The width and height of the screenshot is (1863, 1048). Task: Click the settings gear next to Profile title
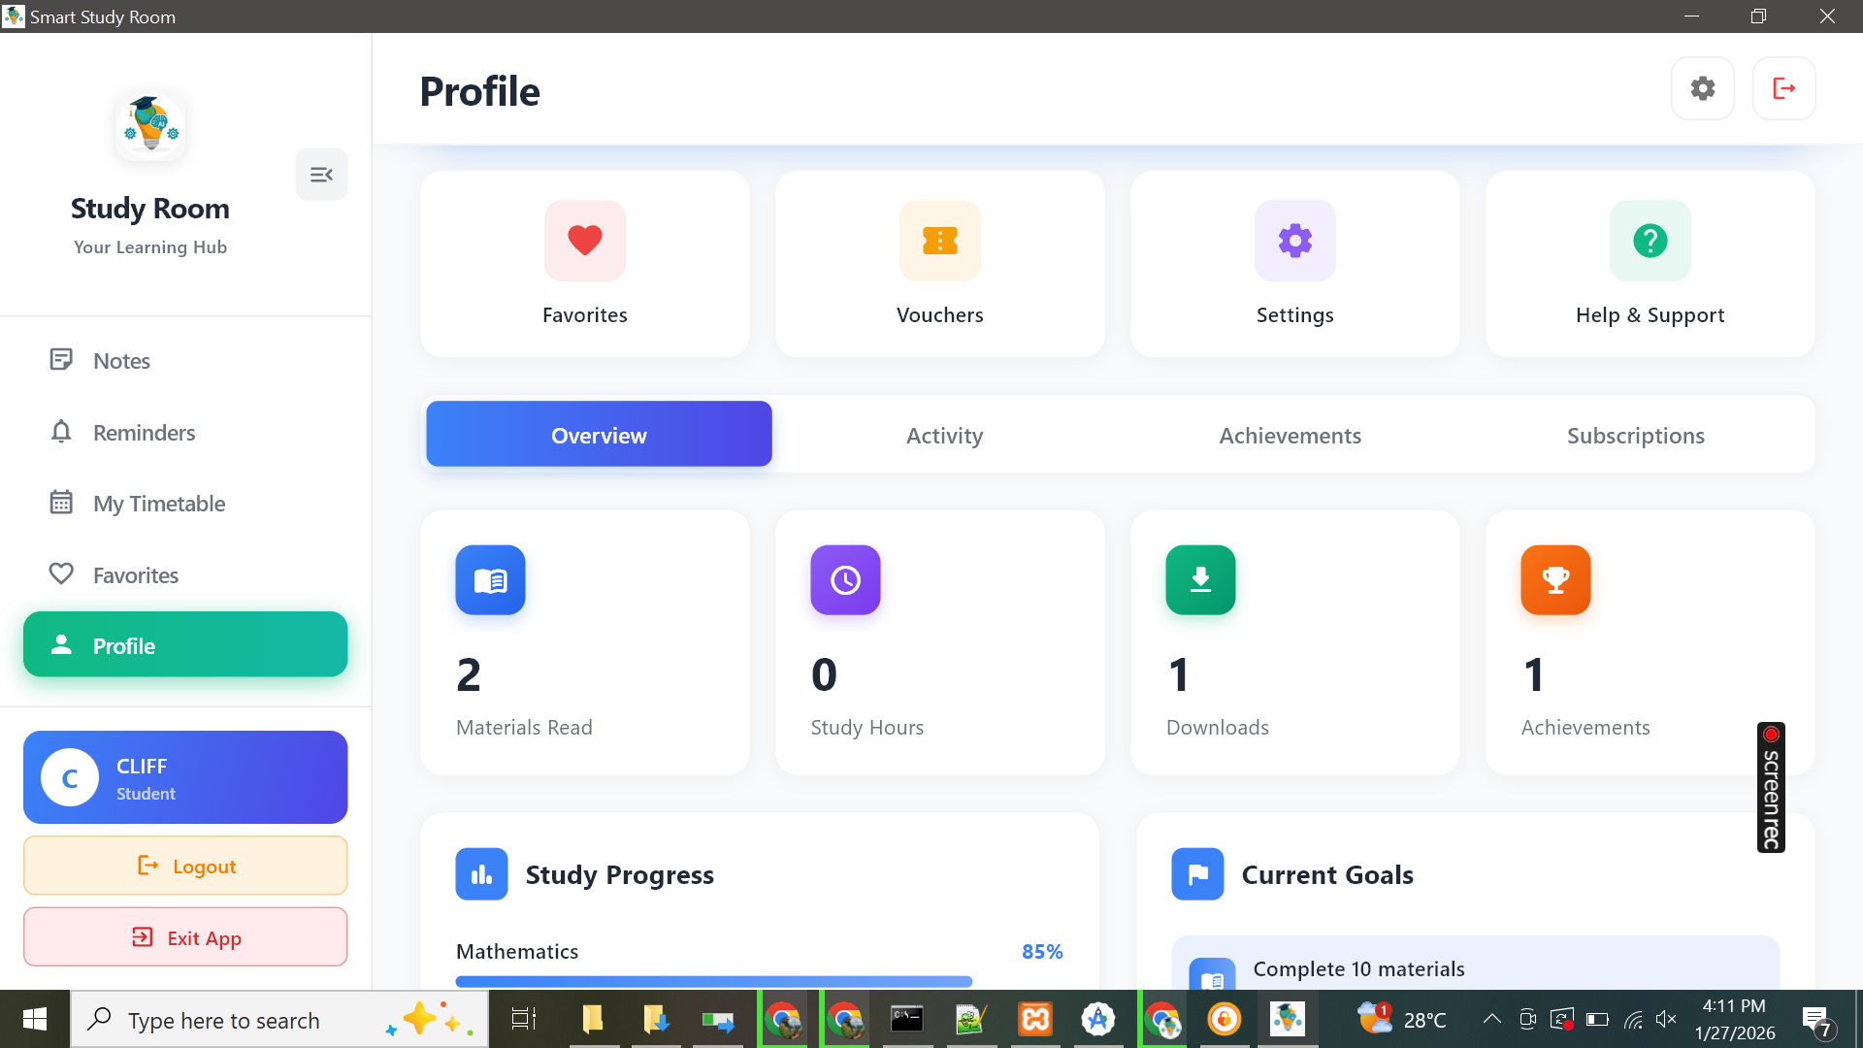(1703, 87)
